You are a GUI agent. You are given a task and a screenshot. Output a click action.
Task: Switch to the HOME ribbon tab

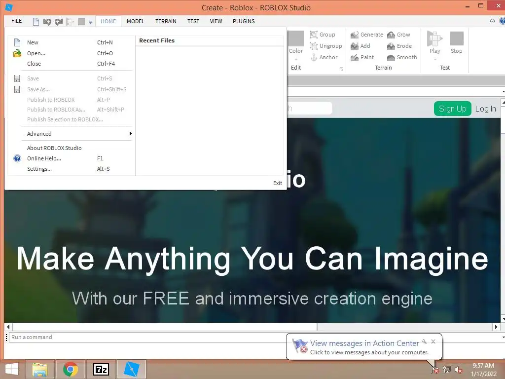tap(108, 21)
